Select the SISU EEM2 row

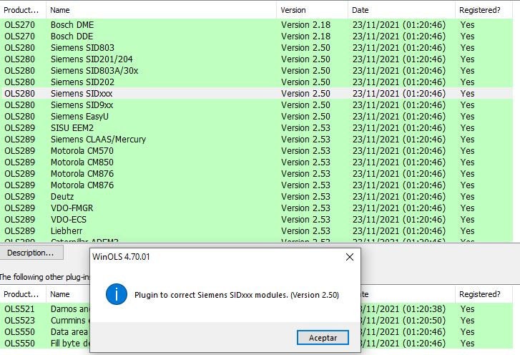(256, 127)
